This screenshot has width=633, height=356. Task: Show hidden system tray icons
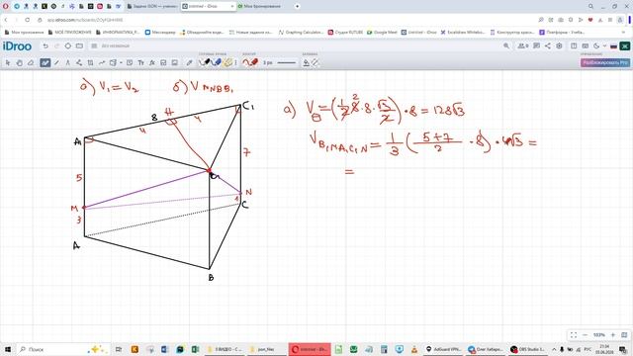coord(554,349)
